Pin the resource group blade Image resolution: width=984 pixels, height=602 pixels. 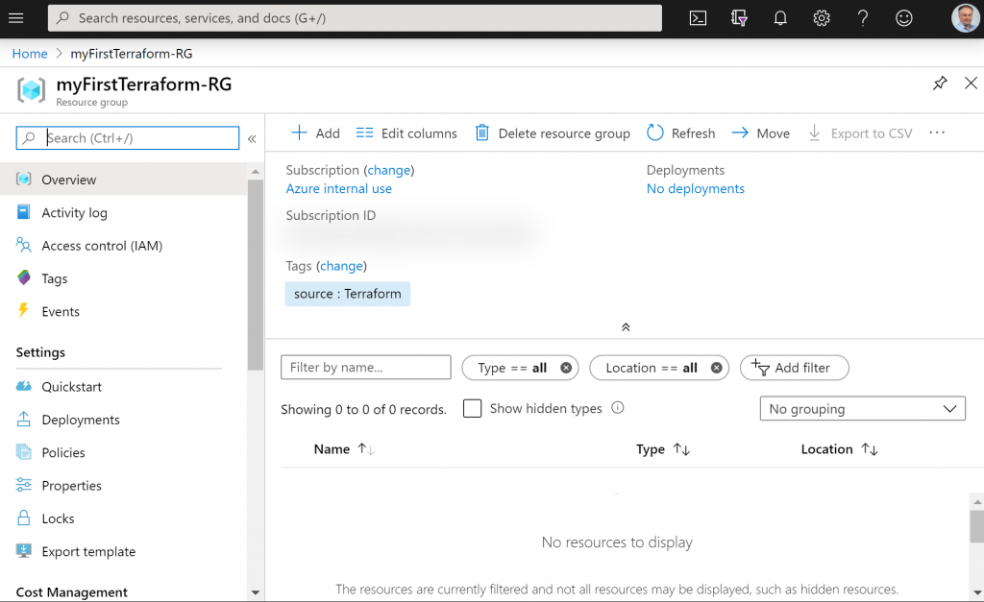[940, 84]
